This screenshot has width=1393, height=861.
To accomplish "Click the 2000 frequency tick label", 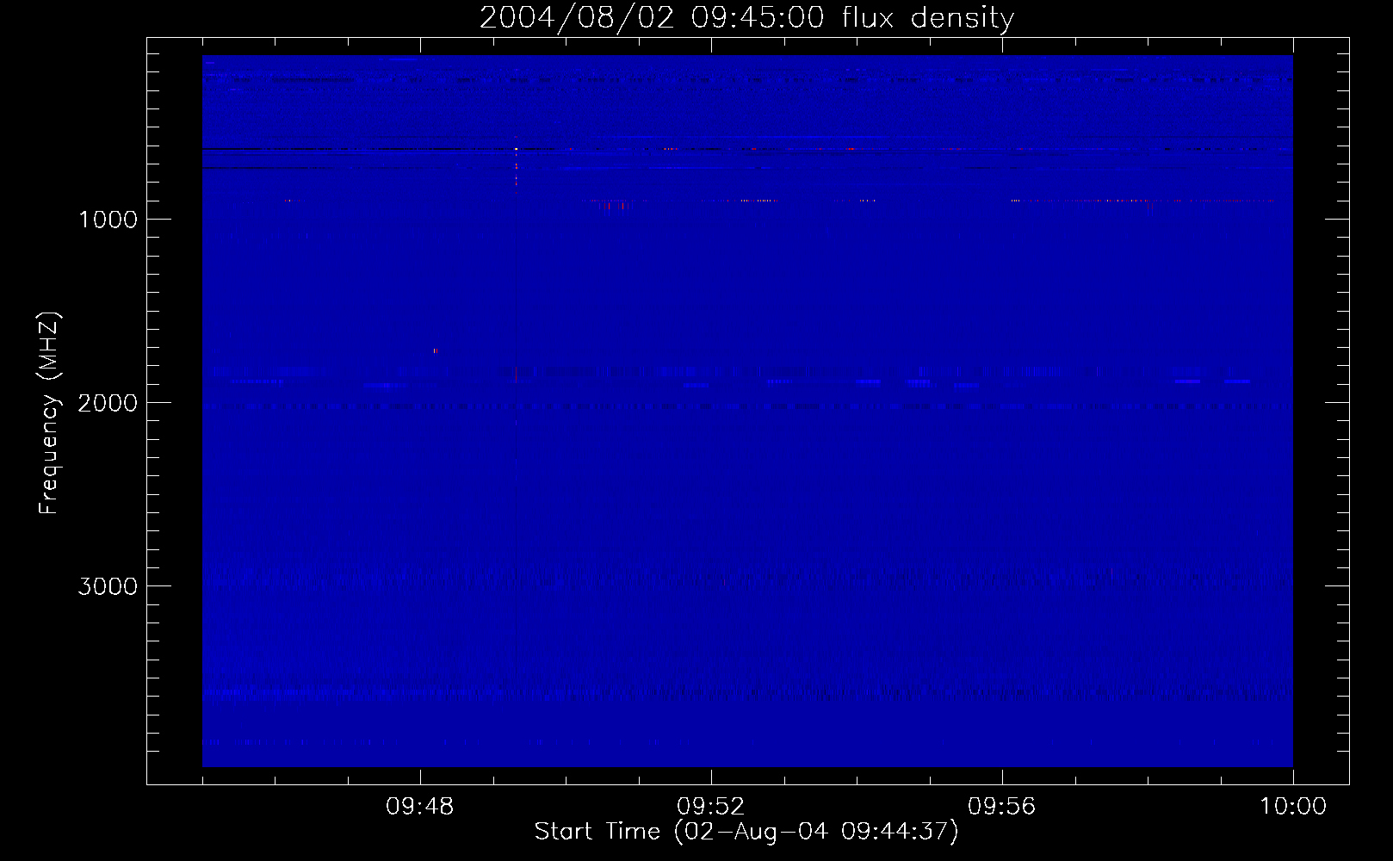I will coord(108,402).
